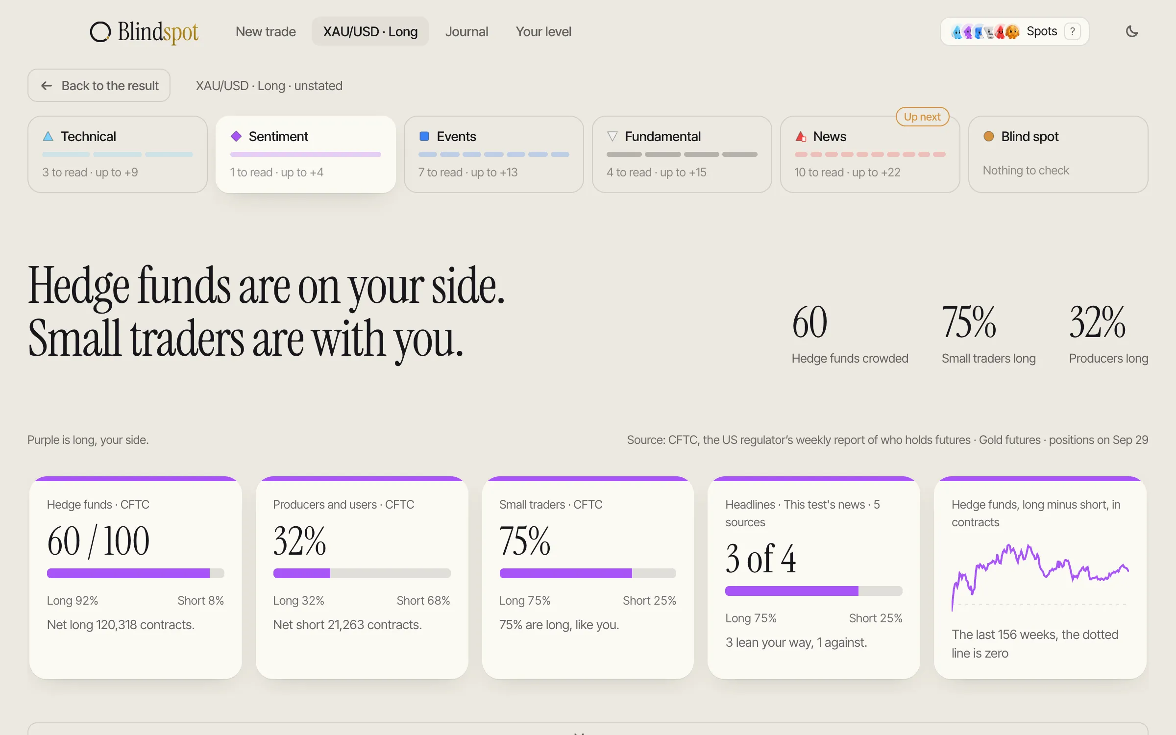Viewport: 1176px width, 735px height.
Task: Open the News section card
Action: pos(870,154)
